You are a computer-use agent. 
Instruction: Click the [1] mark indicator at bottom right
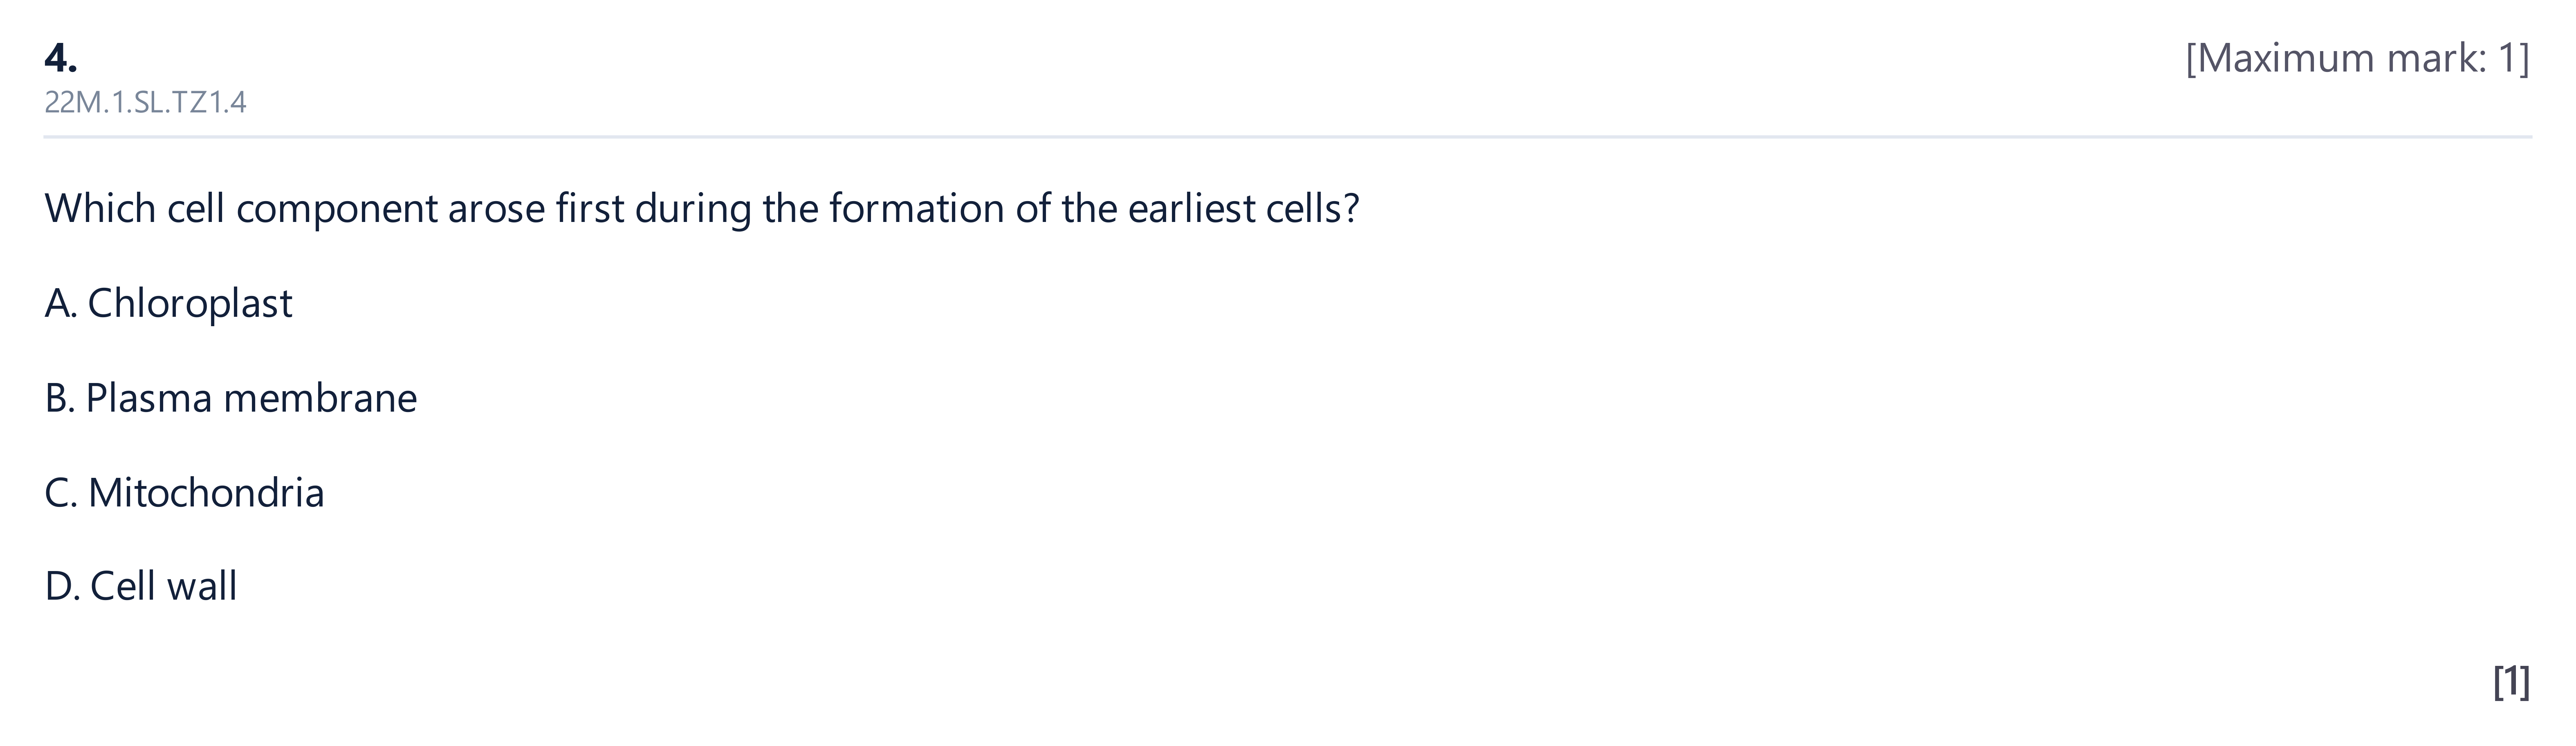[2512, 682]
